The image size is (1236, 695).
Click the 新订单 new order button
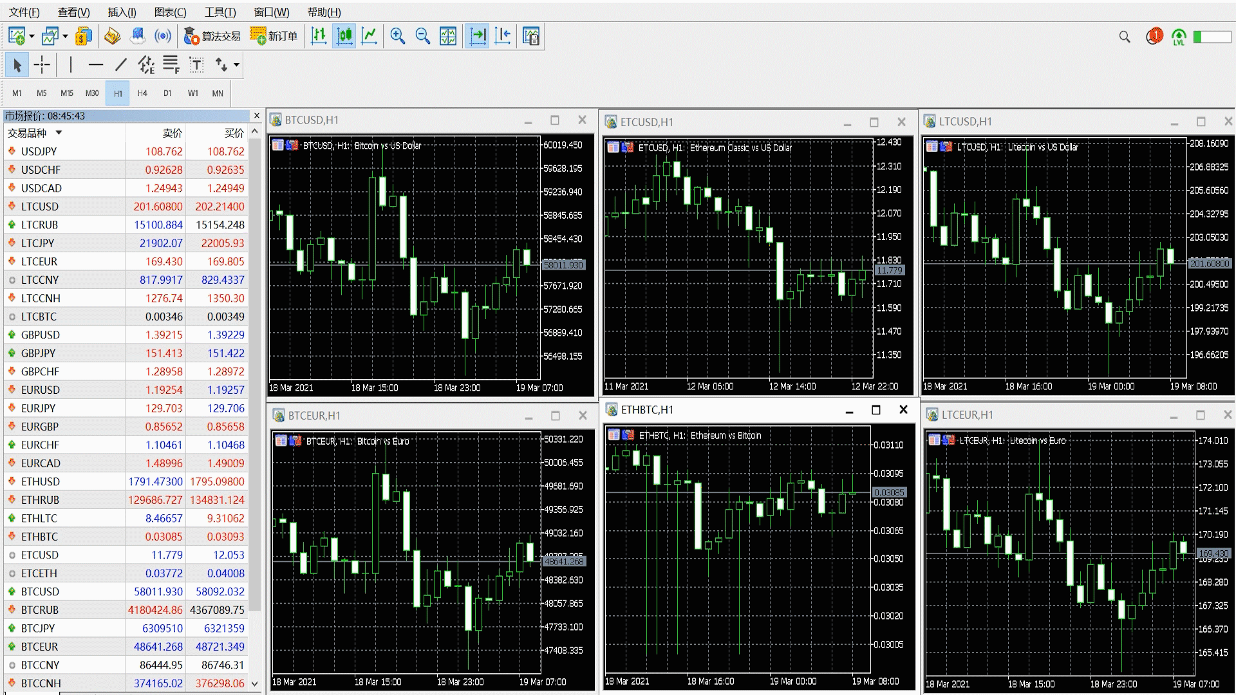pyautogui.click(x=274, y=36)
